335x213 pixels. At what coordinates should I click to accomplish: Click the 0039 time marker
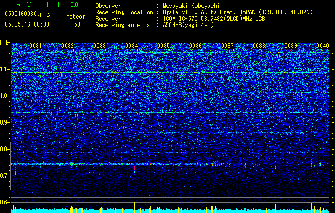[x=291, y=46]
